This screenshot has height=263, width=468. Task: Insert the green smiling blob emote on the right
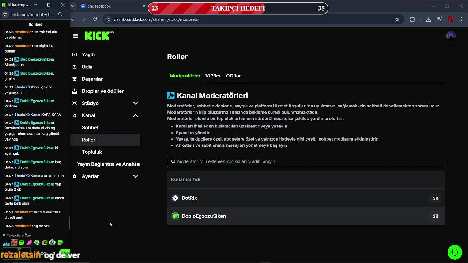point(60,243)
